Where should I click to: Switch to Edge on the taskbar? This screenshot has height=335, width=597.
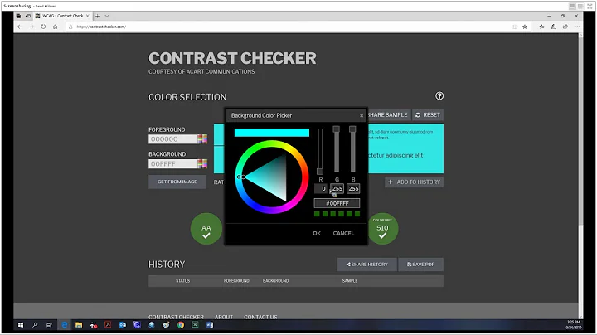(x=65, y=325)
